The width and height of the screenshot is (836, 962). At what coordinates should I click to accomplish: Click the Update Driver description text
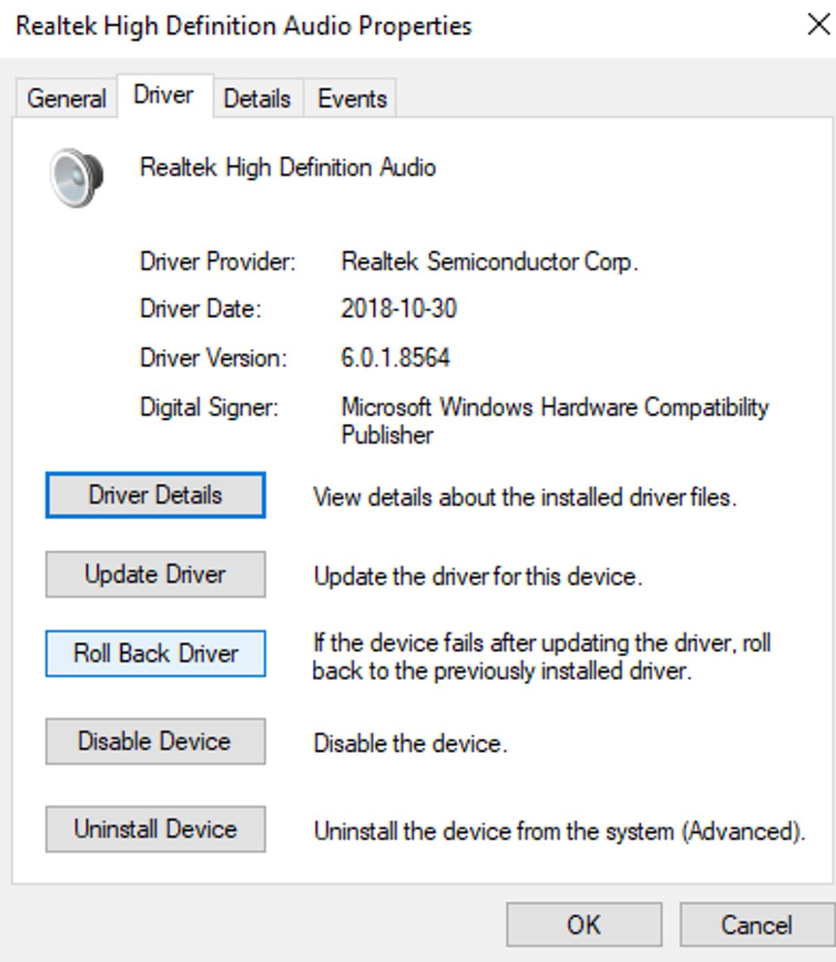pos(478,576)
